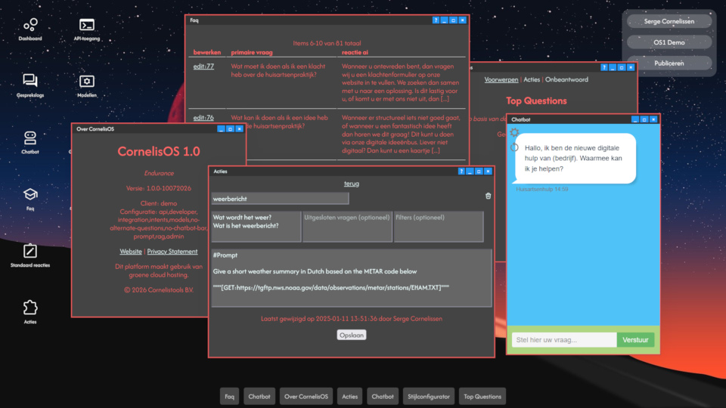Launch the Chatbot desktop icon
The width and height of the screenshot is (726, 408).
tap(30, 142)
